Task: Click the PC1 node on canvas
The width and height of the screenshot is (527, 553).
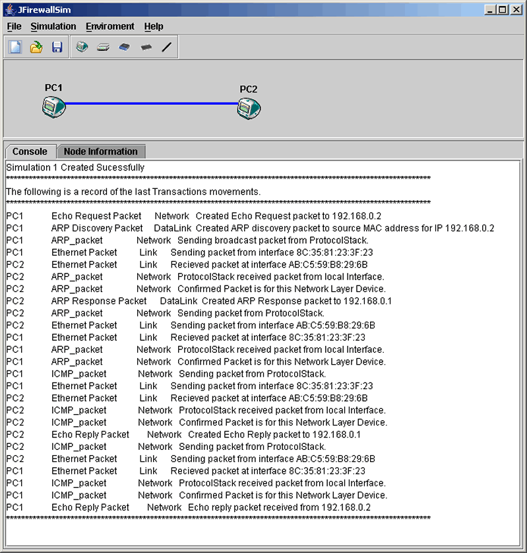Action: pos(53,106)
